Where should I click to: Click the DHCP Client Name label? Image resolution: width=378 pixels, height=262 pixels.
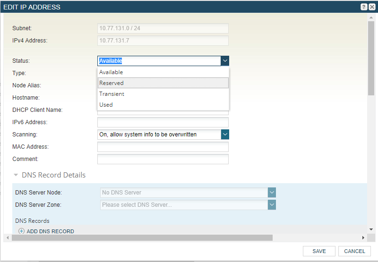[x=37, y=110]
